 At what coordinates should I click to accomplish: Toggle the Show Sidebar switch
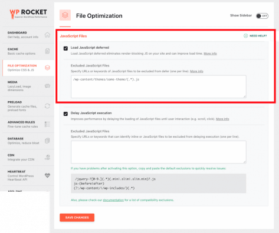pyautogui.click(x=262, y=16)
